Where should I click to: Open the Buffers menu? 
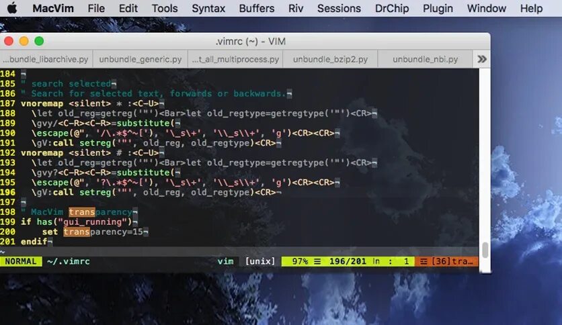click(x=257, y=8)
